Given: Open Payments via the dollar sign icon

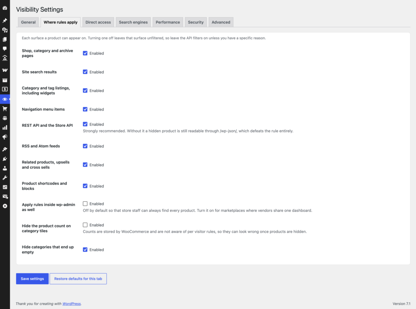Looking at the screenshot, I should point(5,89).
